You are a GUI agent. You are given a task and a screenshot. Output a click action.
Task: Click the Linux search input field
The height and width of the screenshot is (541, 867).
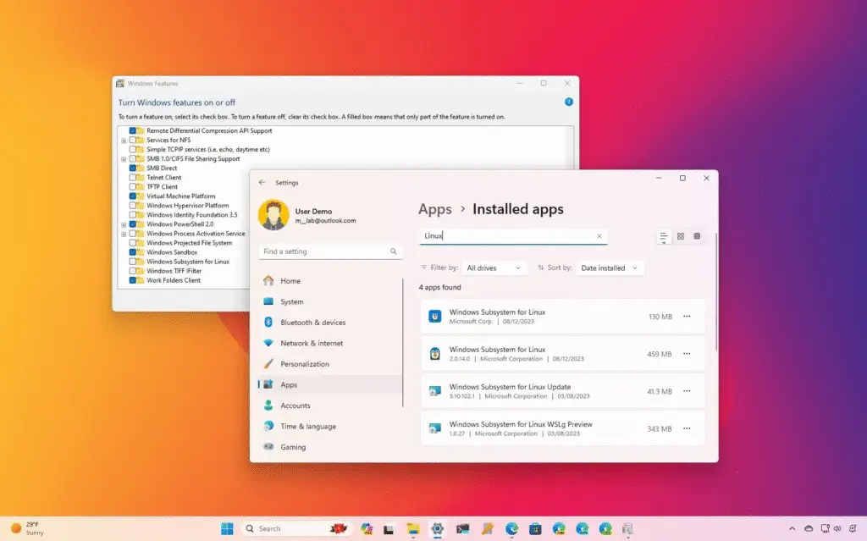[508, 236]
